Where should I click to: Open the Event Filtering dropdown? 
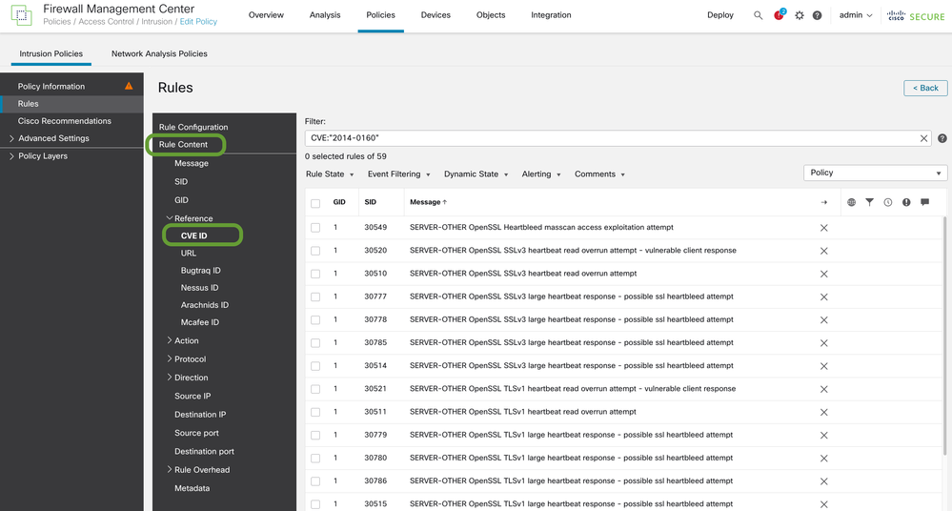tap(399, 174)
